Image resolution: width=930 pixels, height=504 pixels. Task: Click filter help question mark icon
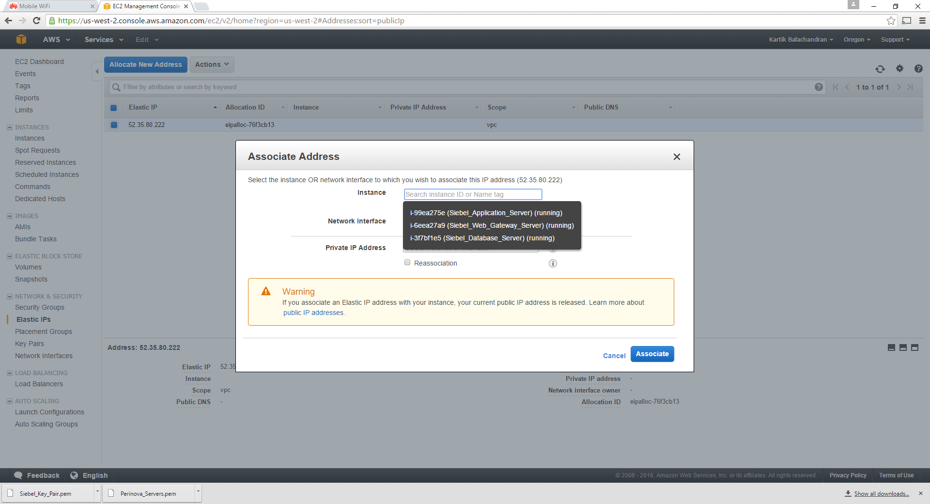[x=819, y=87]
